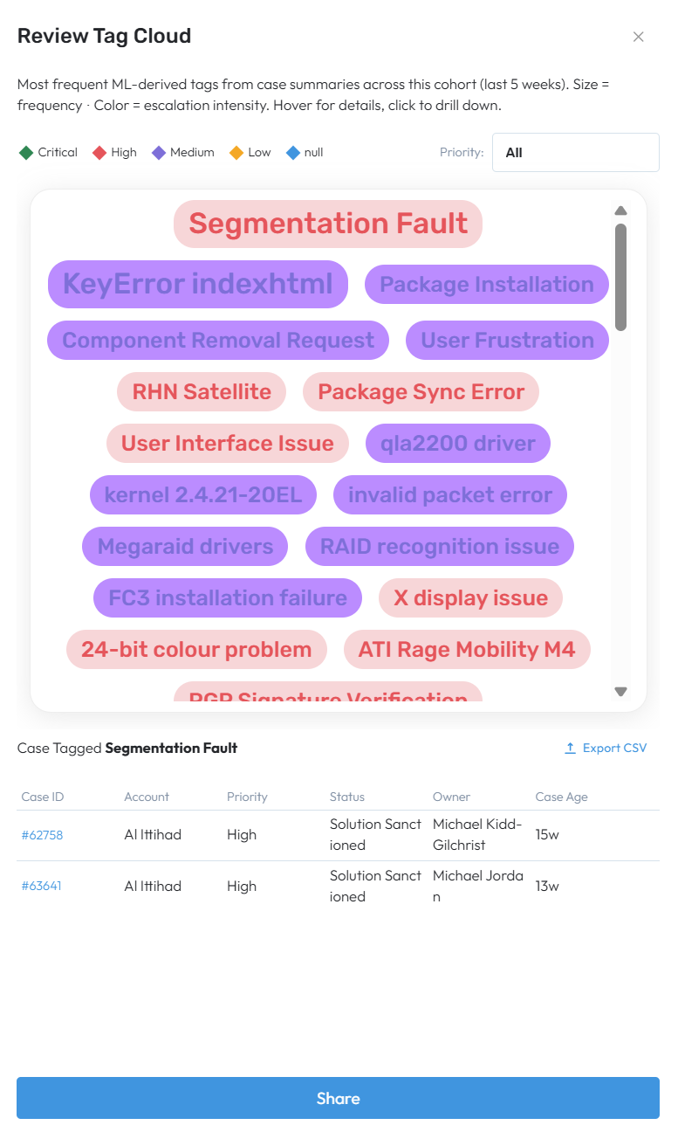
Task: Drill down on the Package Installation tag
Action: coord(487,285)
